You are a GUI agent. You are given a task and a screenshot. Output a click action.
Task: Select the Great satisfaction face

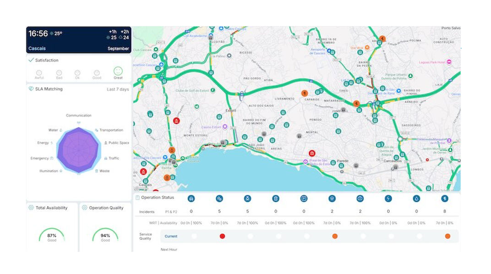118,72
